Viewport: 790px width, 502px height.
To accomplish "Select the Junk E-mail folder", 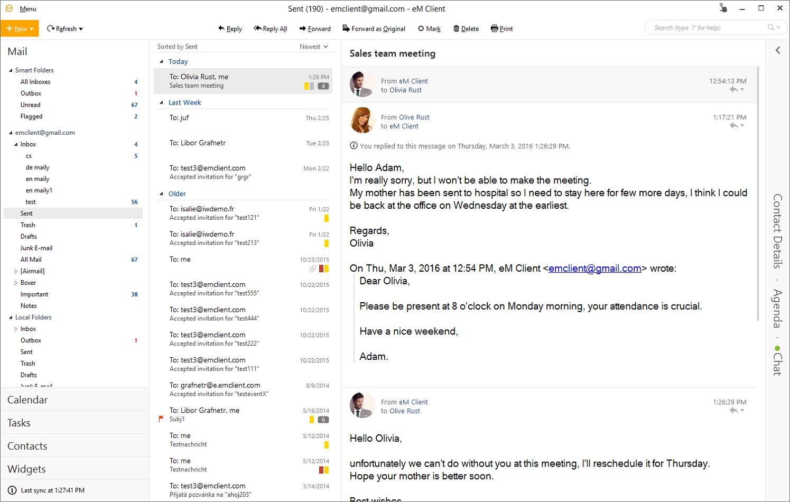I will pyautogui.click(x=36, y=248).
